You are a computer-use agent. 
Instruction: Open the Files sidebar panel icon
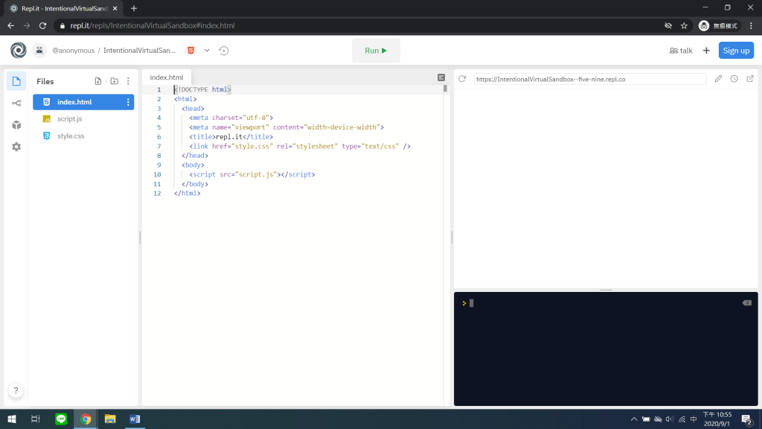tap(16, 81)
